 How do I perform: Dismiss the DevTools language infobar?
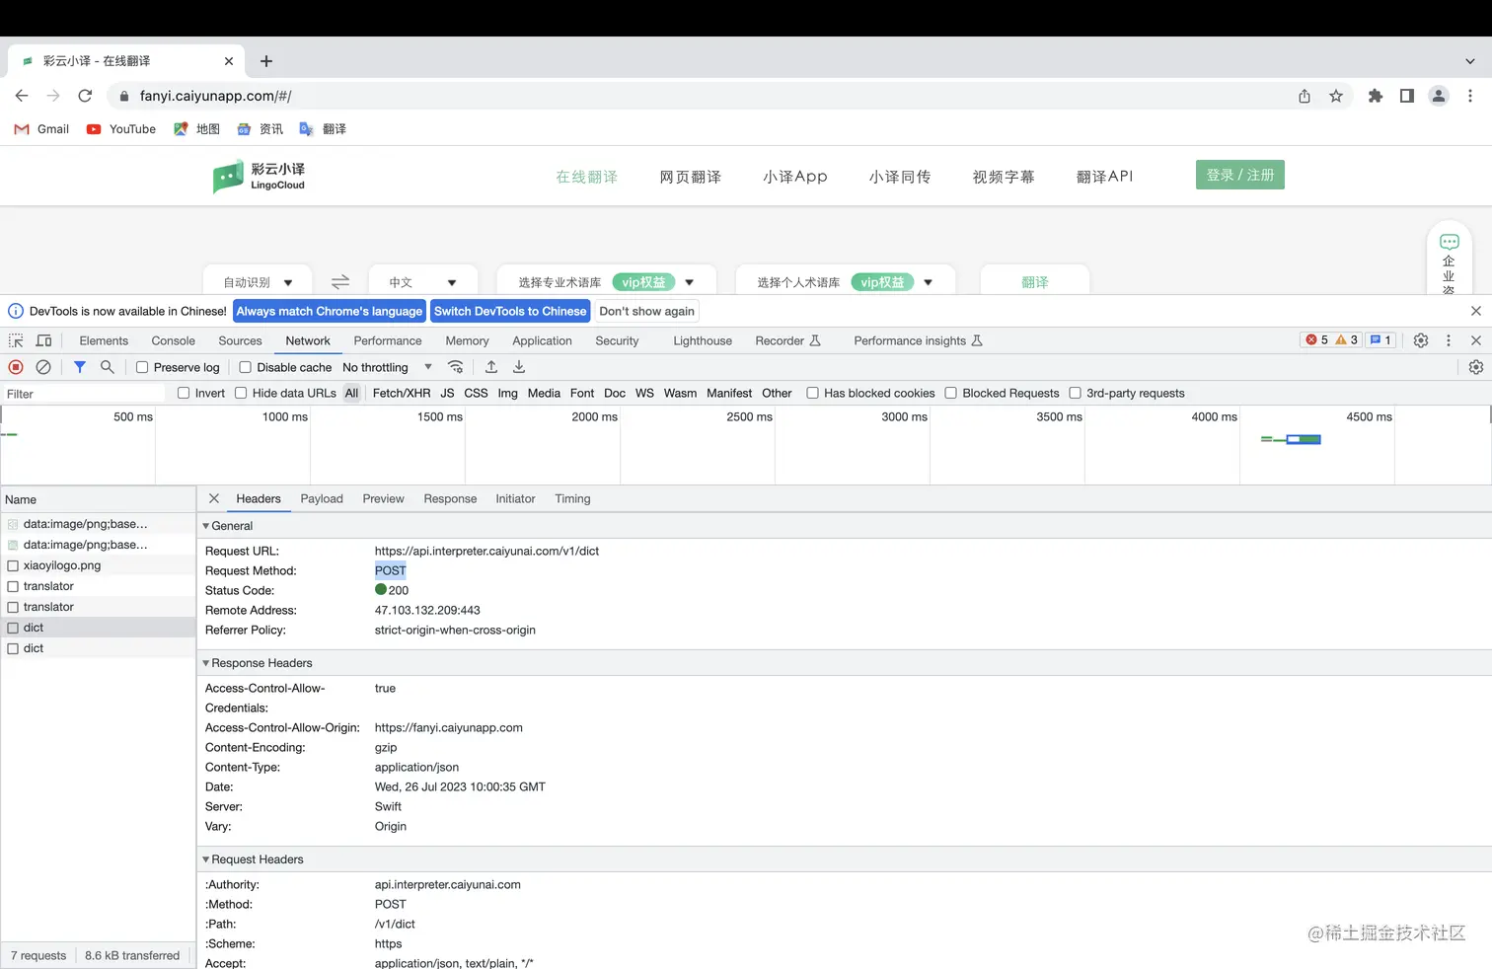(1476, 311)
